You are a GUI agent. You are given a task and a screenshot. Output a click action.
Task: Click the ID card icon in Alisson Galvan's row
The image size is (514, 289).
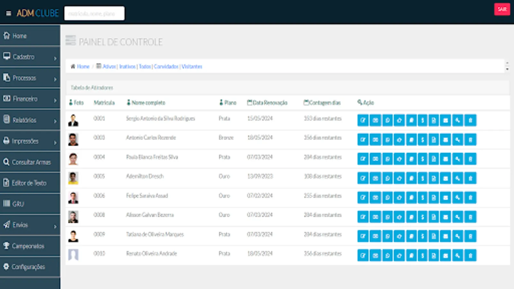pyautogui.click(x=375, y=217)
